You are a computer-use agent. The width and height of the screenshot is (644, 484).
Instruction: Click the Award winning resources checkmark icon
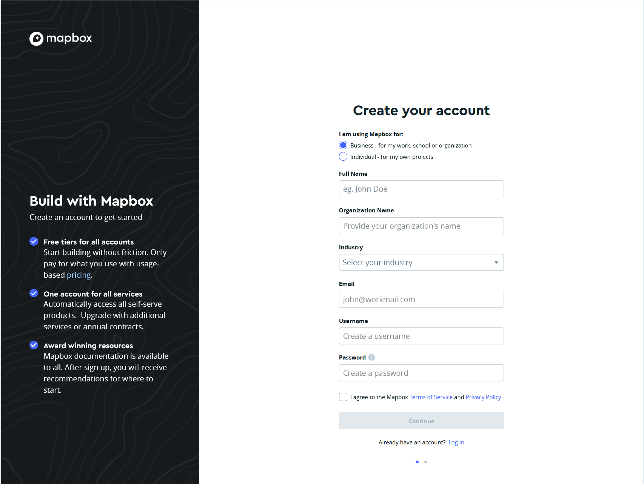(x=34, y=345)
